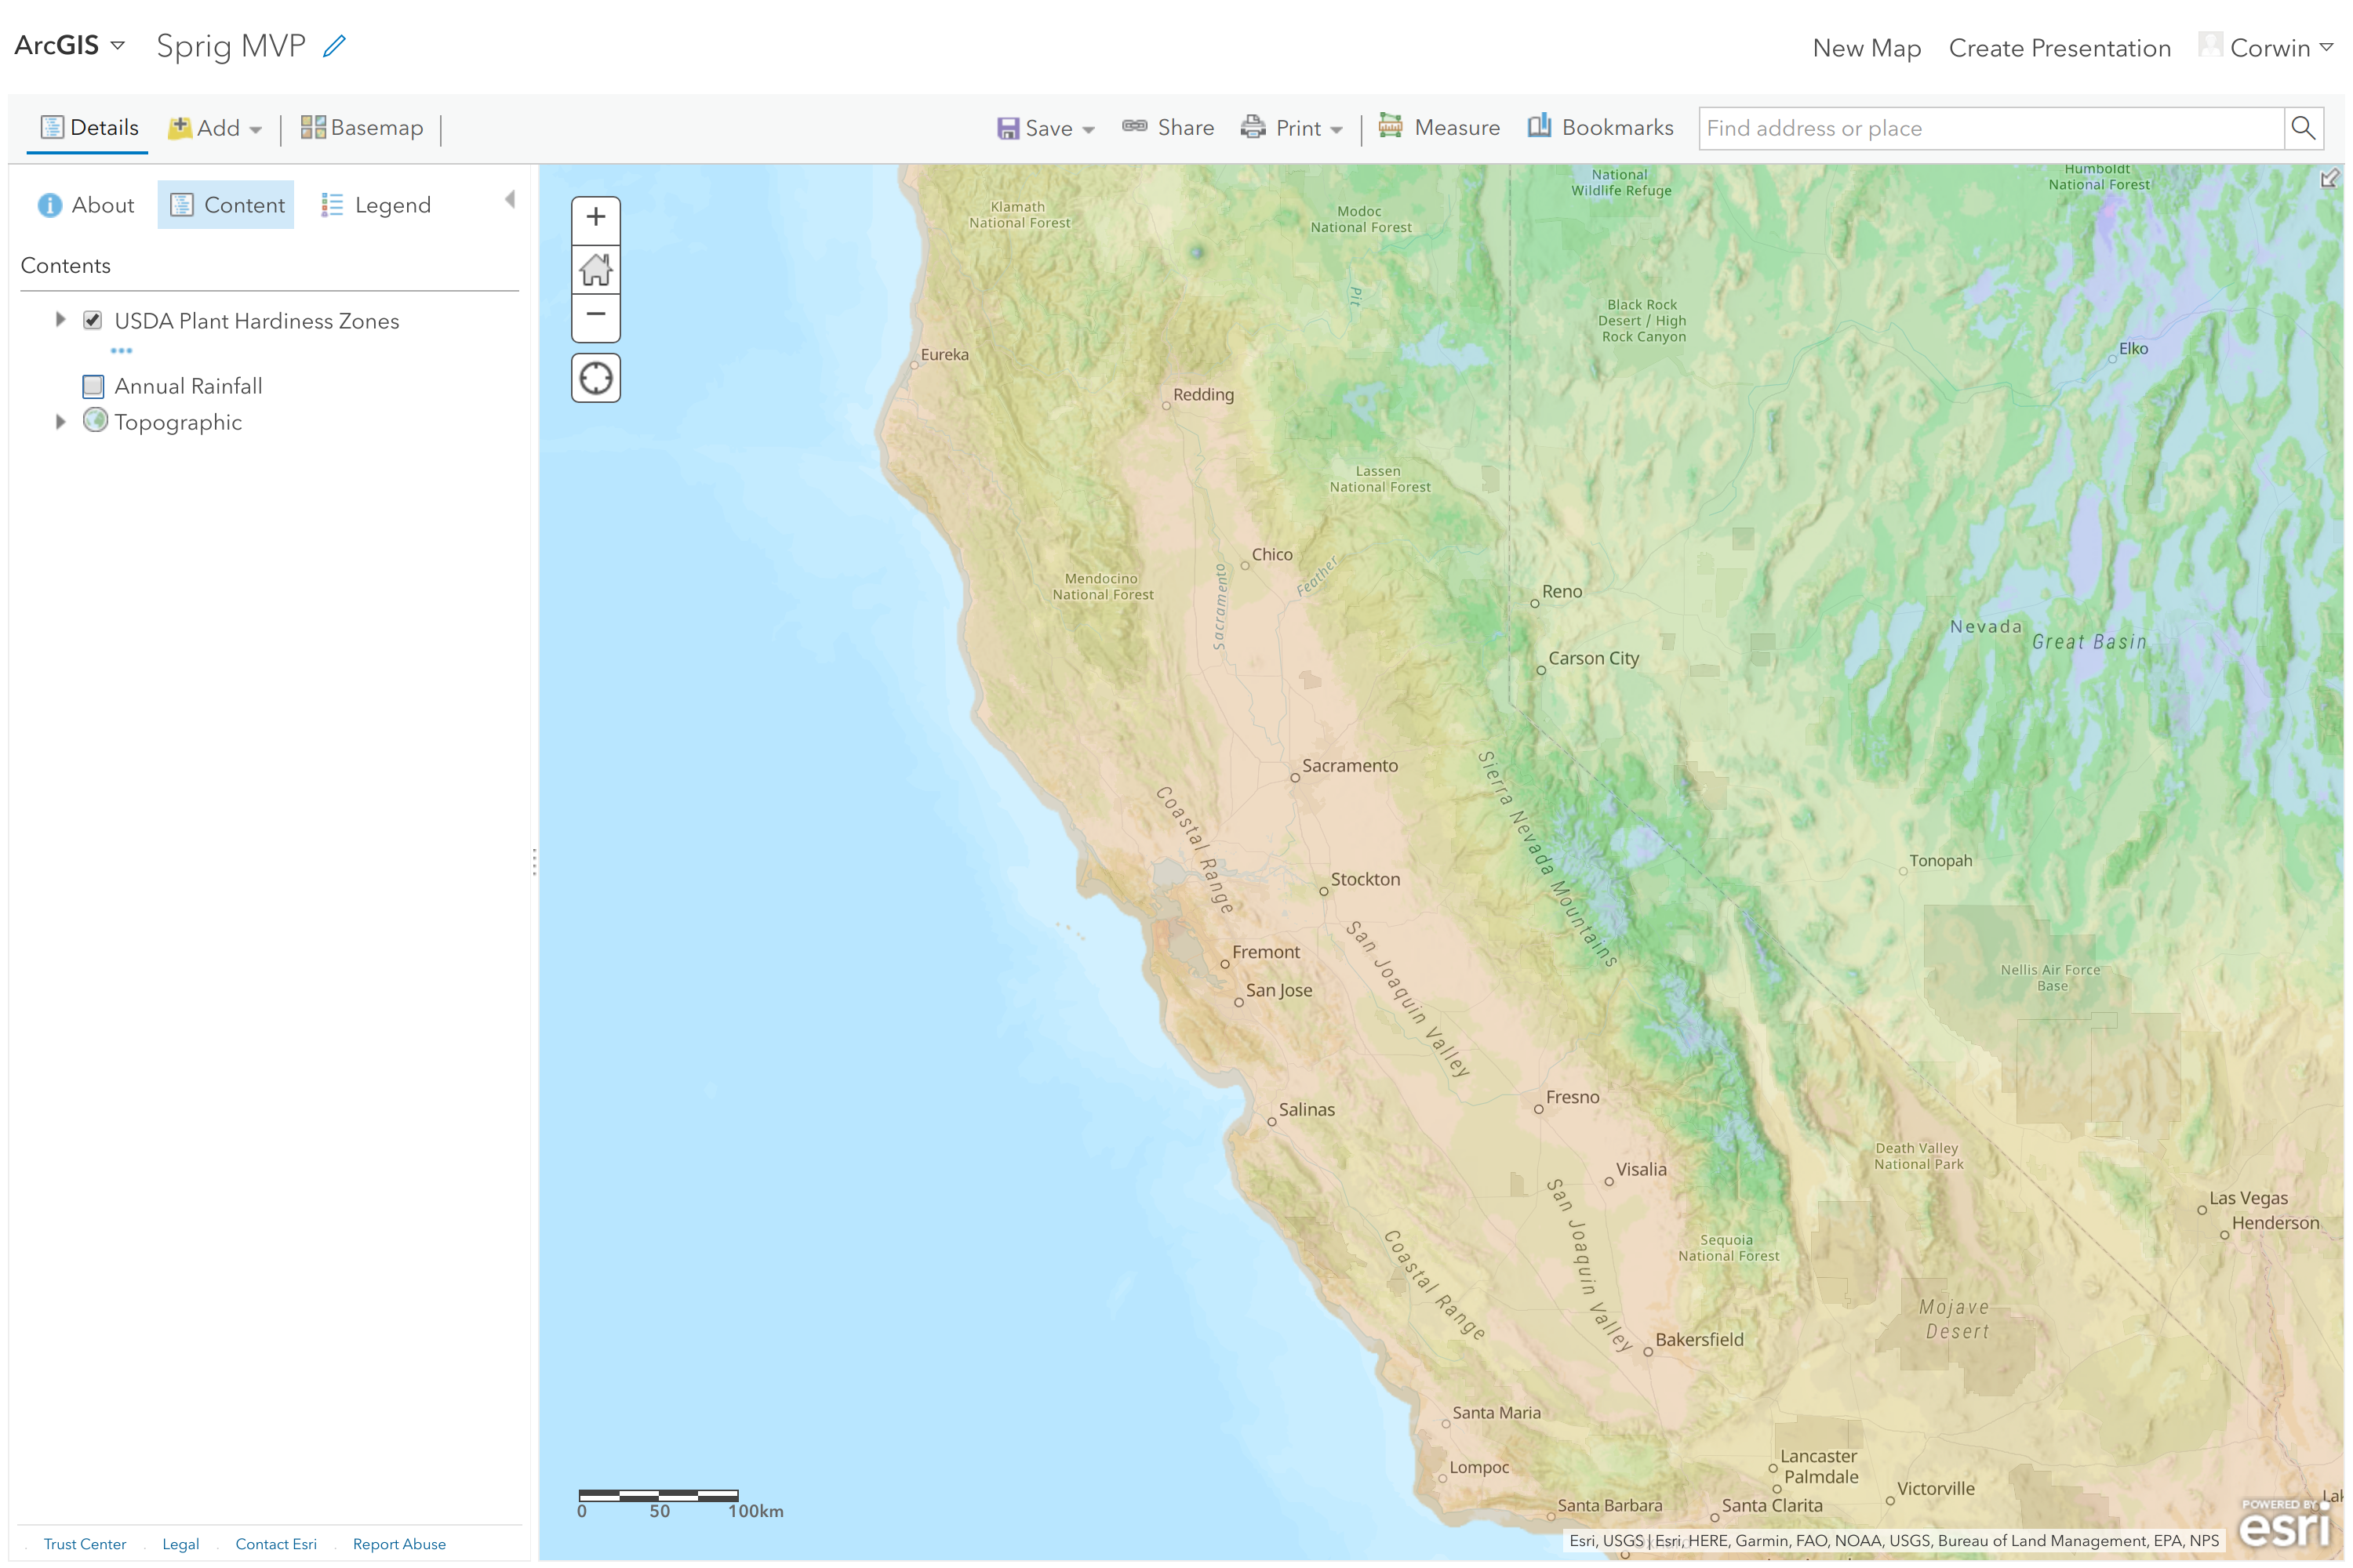Image resolution: width=2353 pixels, height=1568 pixels.
Task: Expand the USDA Plant Hardiness Zones layer
Action: pyautogui.click(x=60, y=320)
